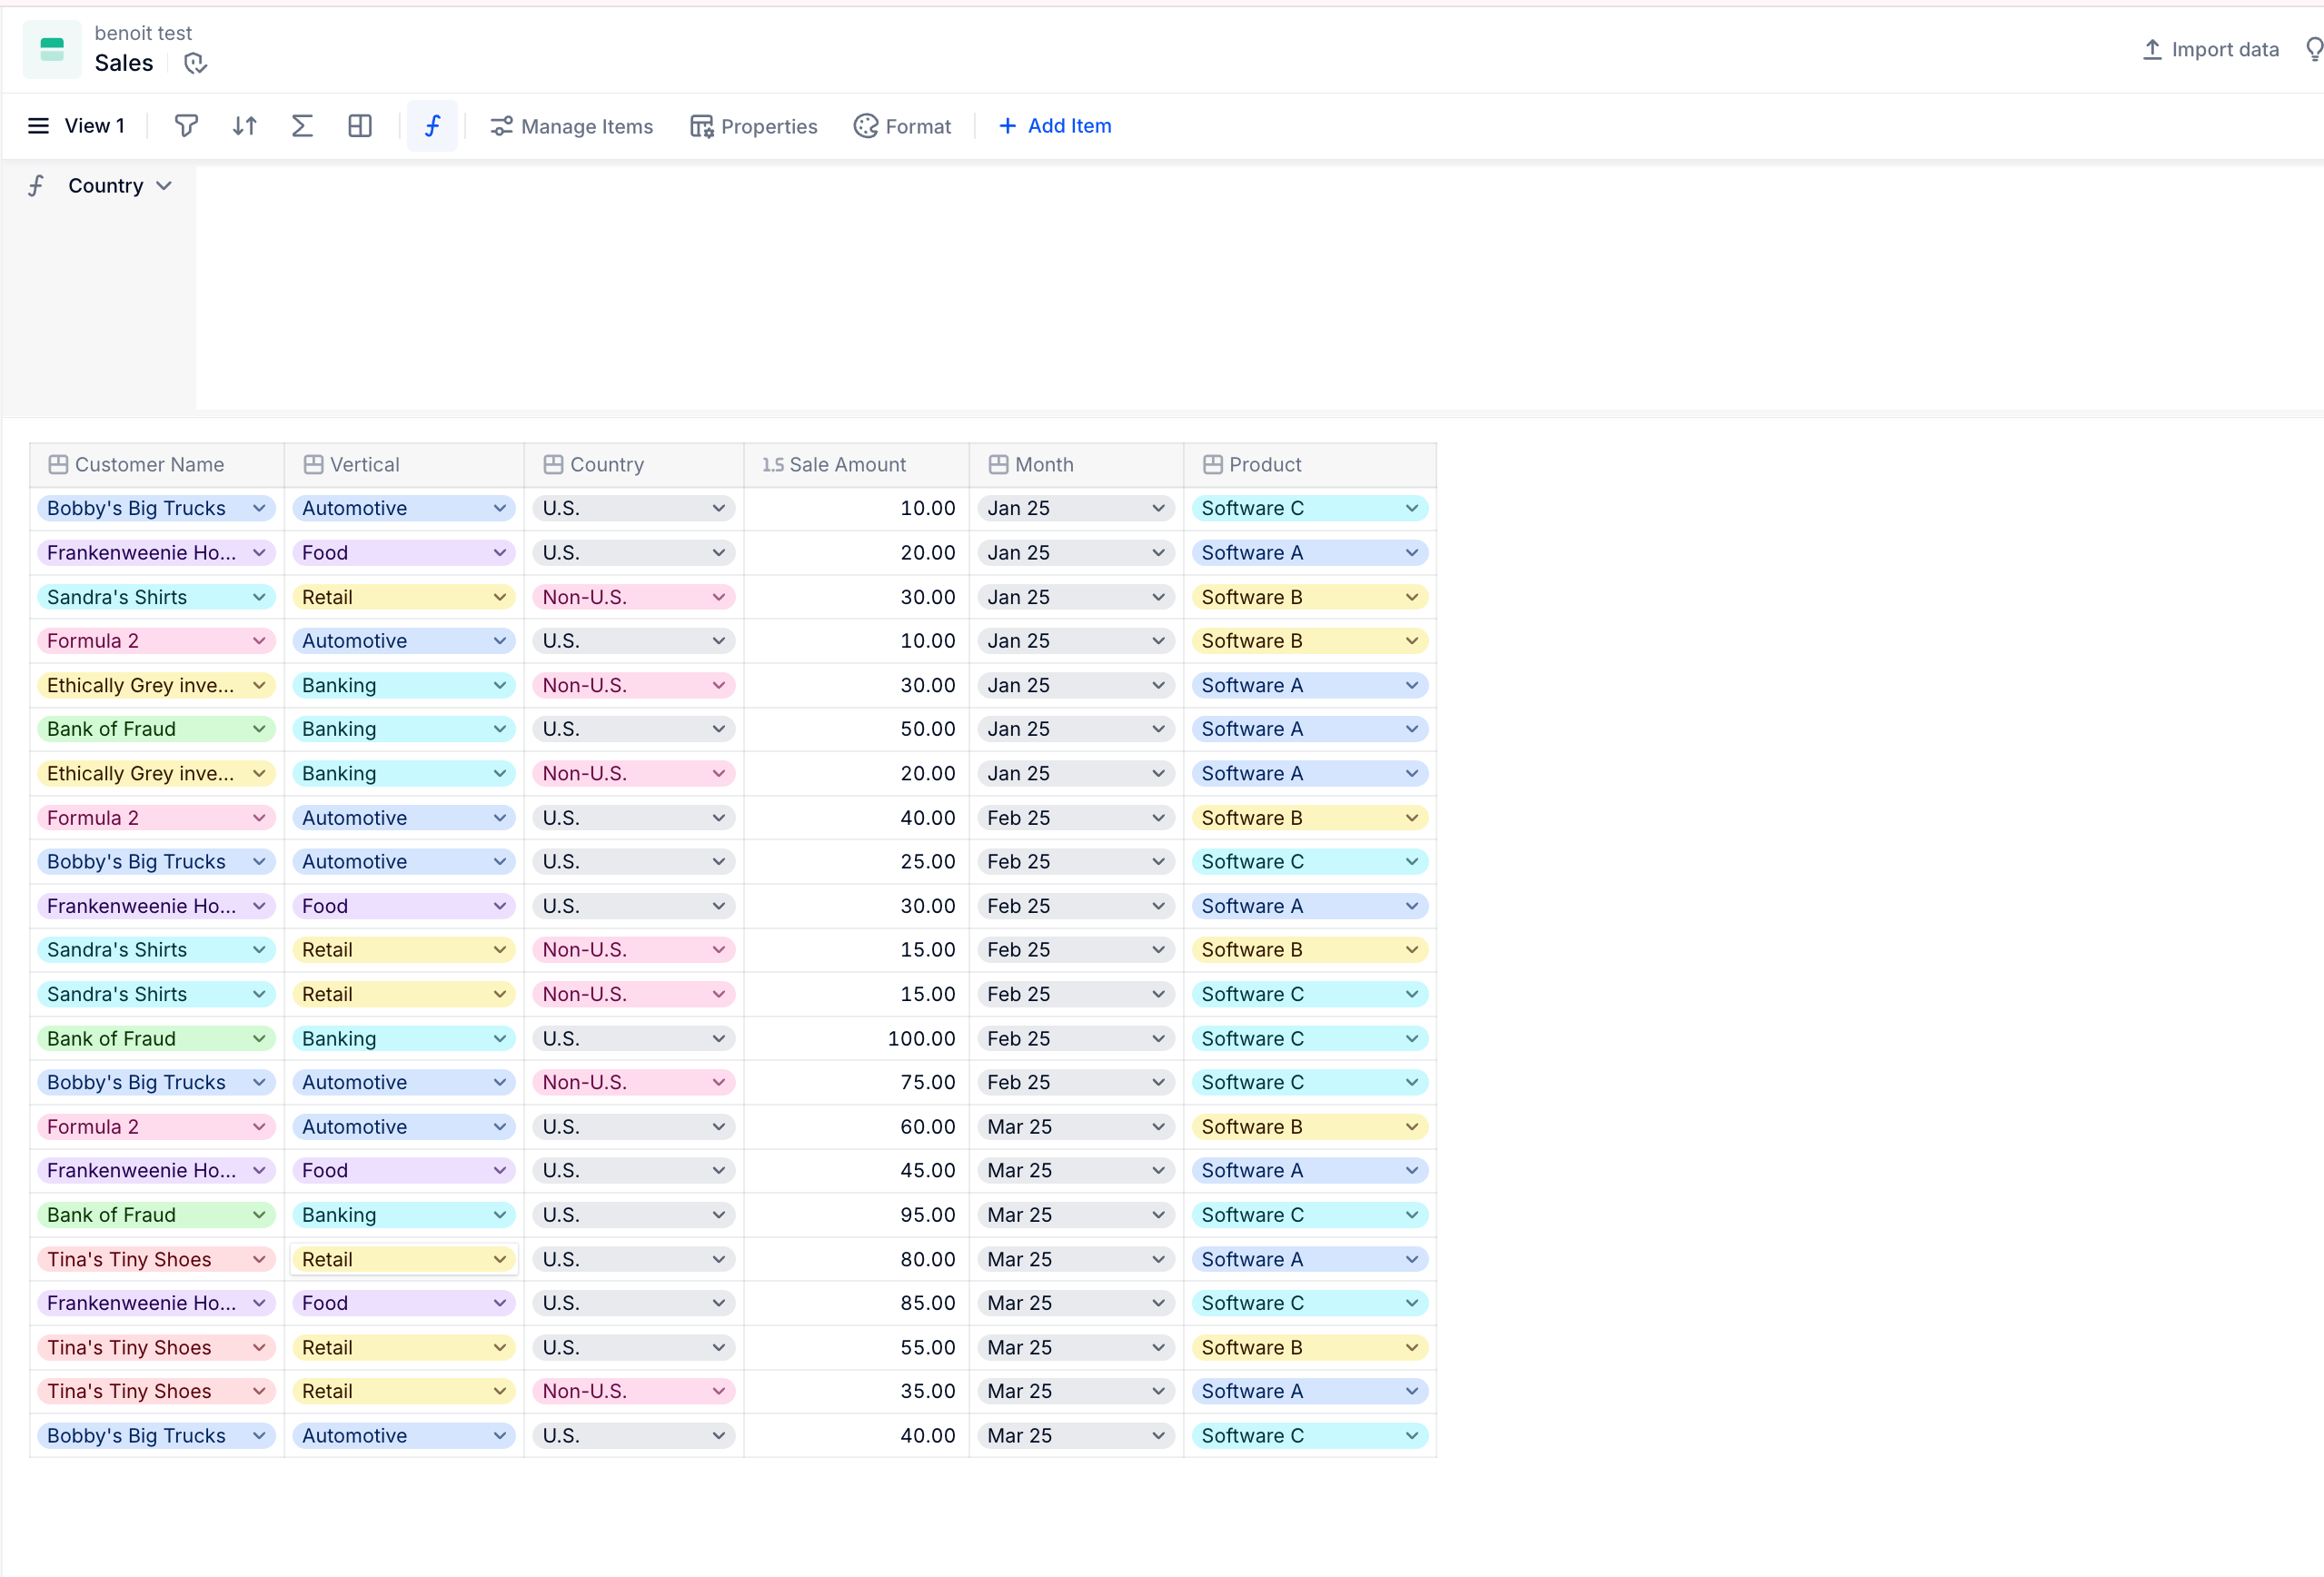Open Month dropdown in 25.00 row
The height and width of the screenshot is (1577, 2324).
[x=1076, y=862]
